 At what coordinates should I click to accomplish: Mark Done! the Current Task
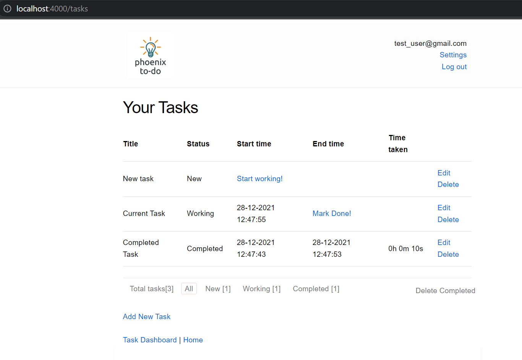click(x=332, y=213)
